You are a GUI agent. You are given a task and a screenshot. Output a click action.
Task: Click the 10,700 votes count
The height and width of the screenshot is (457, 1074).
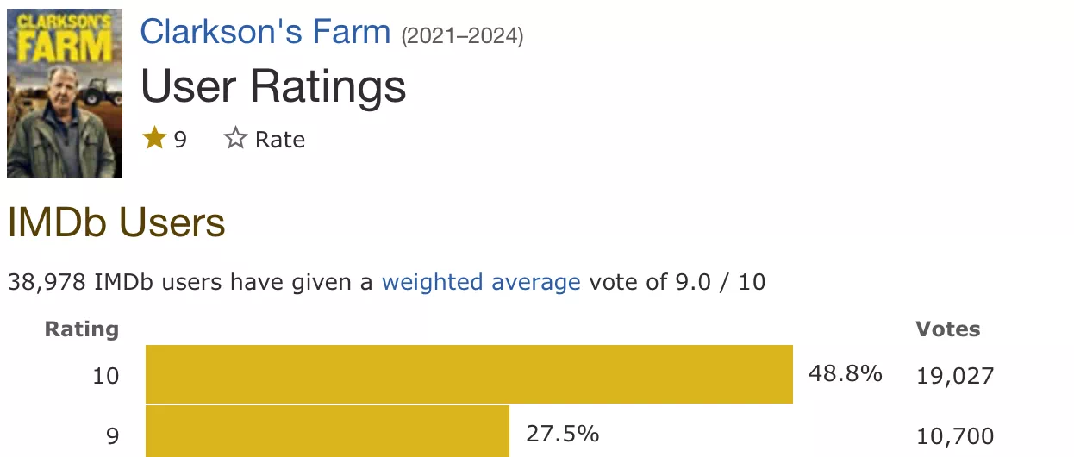(x=955, y=436)
